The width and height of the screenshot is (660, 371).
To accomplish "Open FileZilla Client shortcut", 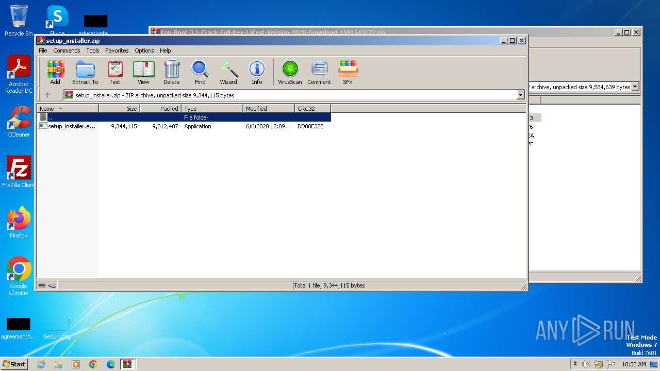I will [x=19, y=172].
